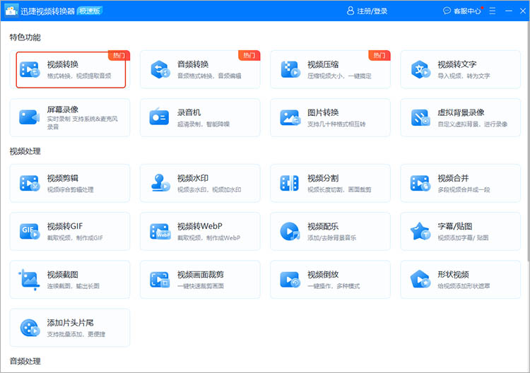Viewport: 530px width, 373px height.
Task: Click 添加/去除背景音乐 description
Action: coord(331,238)
